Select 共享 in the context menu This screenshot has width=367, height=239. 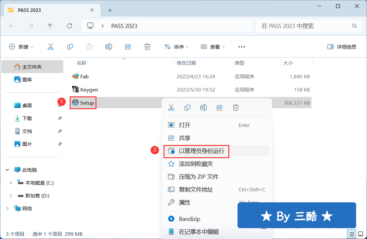click(x=216, y=138)
